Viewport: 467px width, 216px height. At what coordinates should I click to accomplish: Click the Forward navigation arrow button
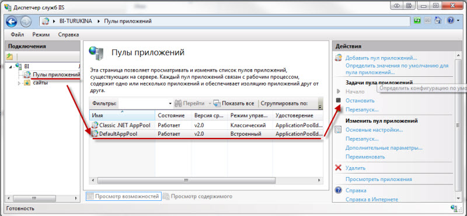point(26,22)
